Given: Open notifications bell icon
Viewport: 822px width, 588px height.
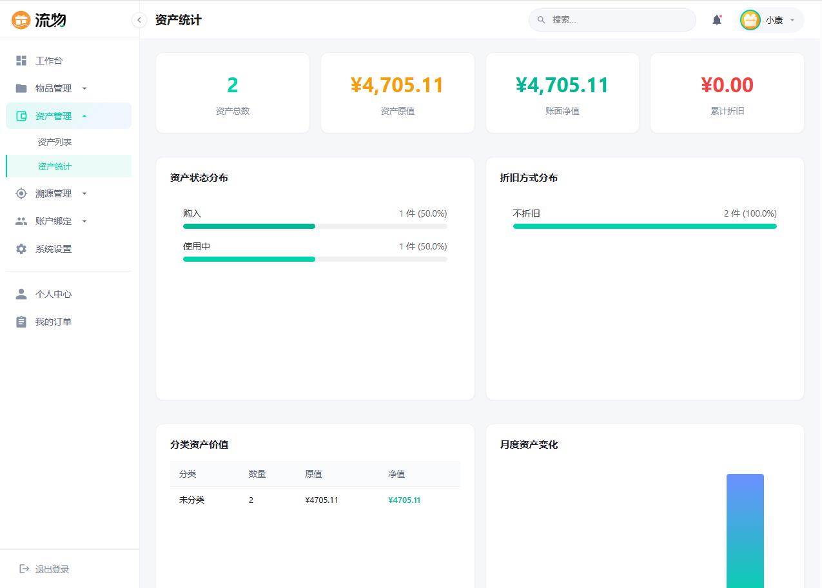Looking at the screenshot, I should click(717, 20).
